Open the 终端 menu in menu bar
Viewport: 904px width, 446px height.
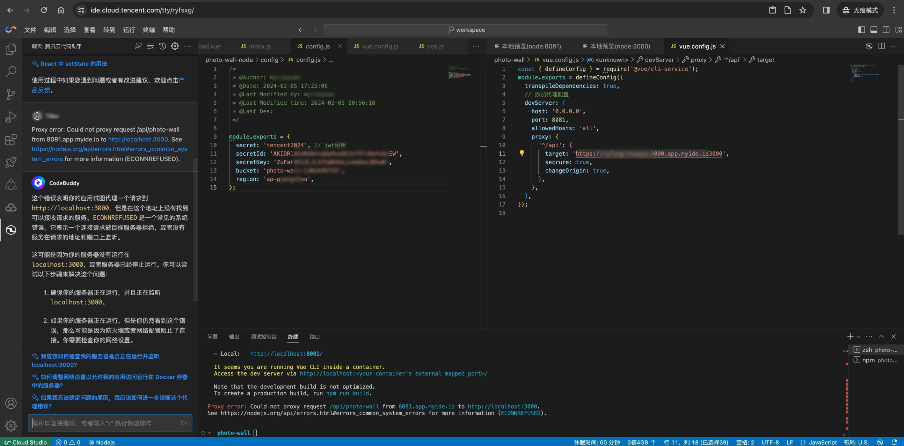[x=148, y=30]
